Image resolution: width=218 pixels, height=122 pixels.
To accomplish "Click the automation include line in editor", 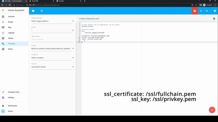I will (96, 36).
